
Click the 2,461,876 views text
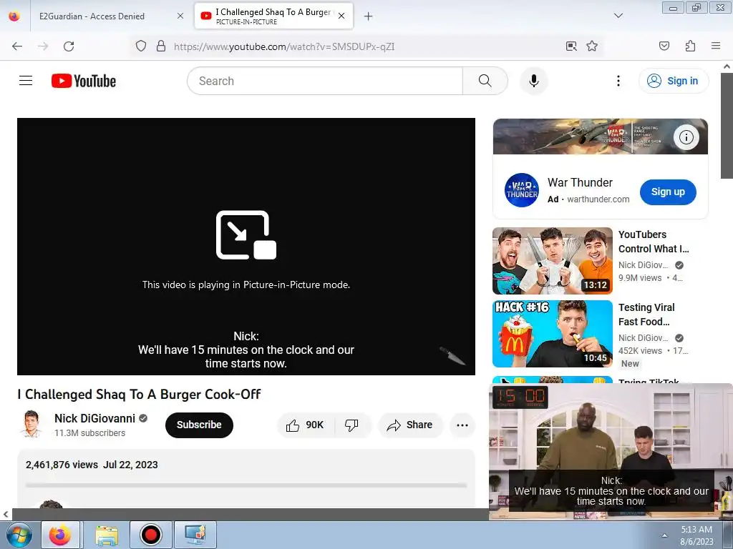tap(62, 465)
